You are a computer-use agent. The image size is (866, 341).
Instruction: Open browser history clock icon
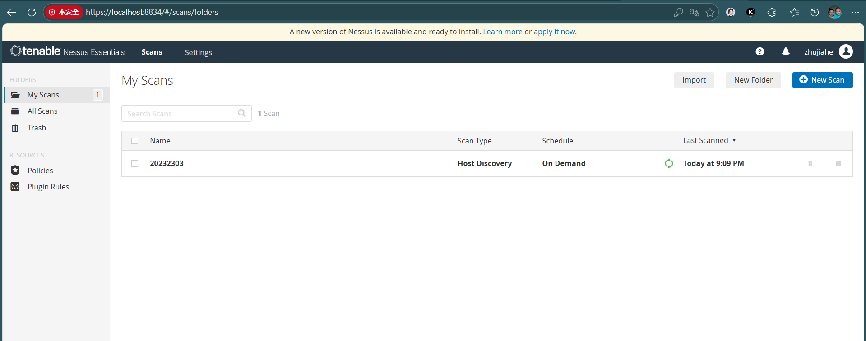[x=815, y=12]
